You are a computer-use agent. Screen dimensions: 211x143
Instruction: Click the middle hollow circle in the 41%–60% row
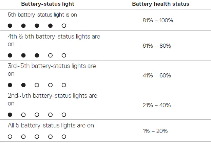(50, 85)
